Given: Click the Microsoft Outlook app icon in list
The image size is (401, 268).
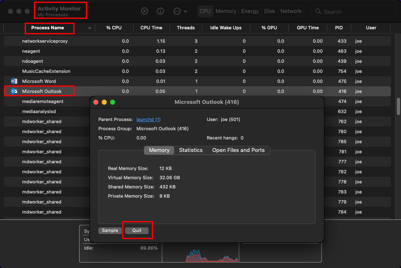Looking at the screenshot, I should [14, 91].
